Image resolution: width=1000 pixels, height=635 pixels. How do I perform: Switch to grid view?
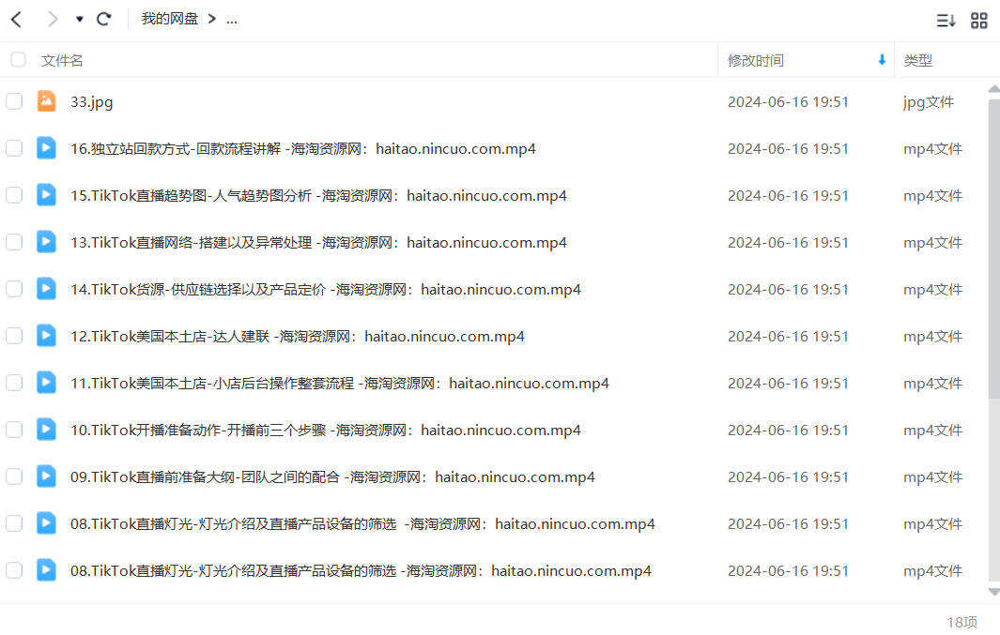pyautogui.click(x=979, y=21)
